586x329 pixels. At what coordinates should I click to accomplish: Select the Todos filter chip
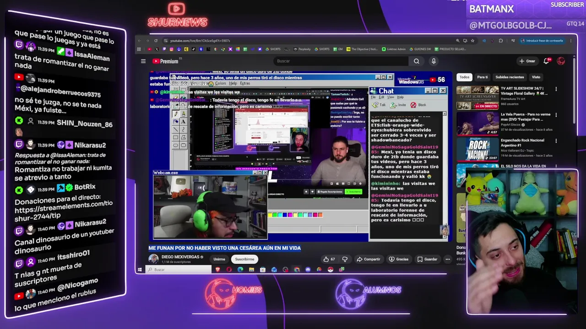coord(464,77)
